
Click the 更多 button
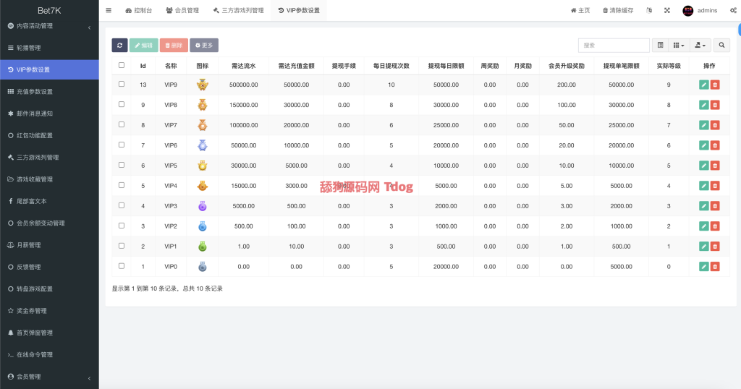(x=204, y=46)
